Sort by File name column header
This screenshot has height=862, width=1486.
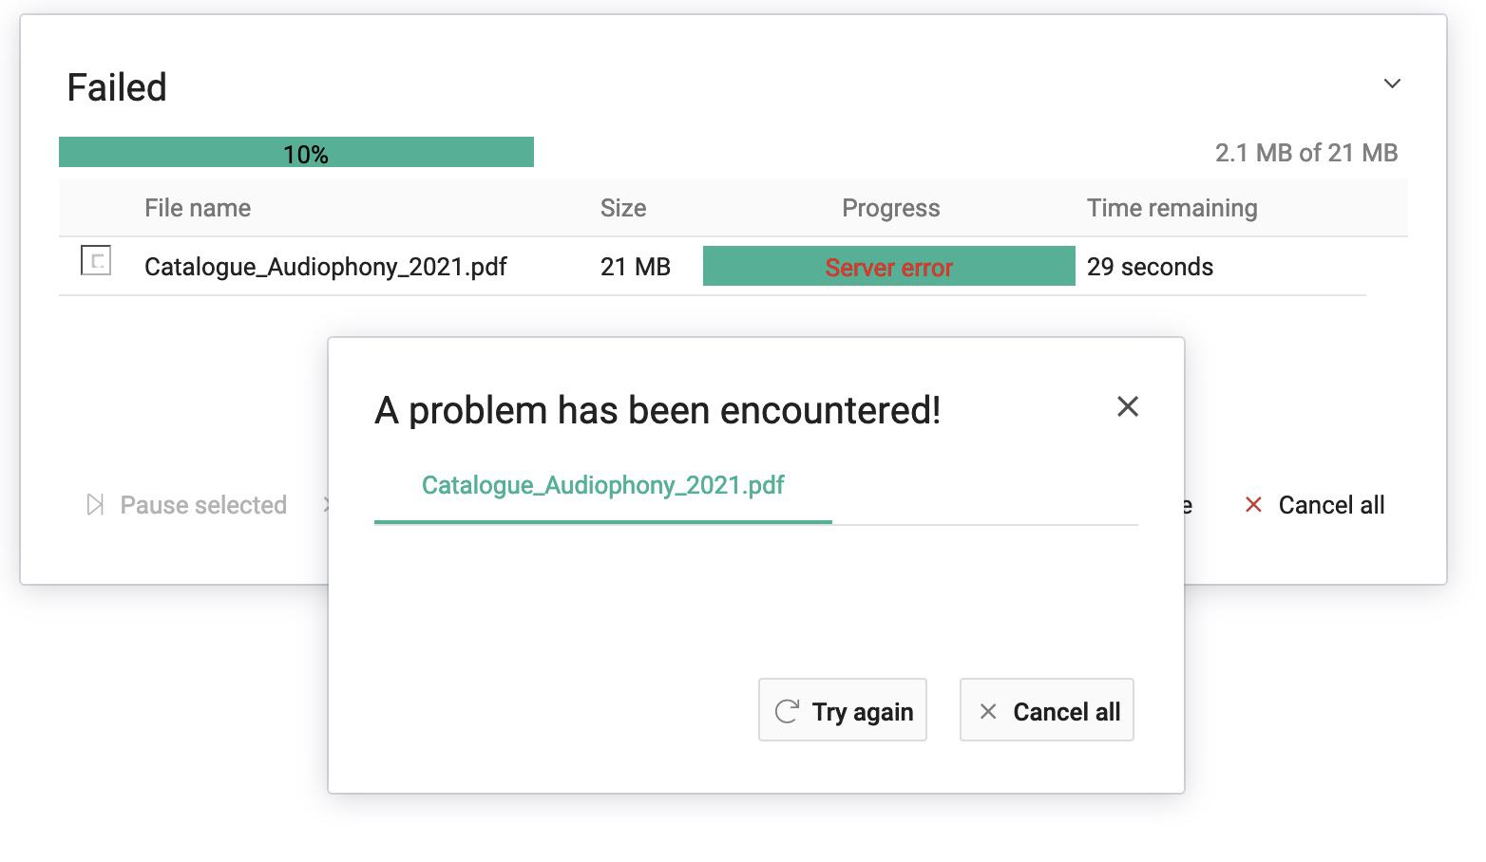point(198,208)
